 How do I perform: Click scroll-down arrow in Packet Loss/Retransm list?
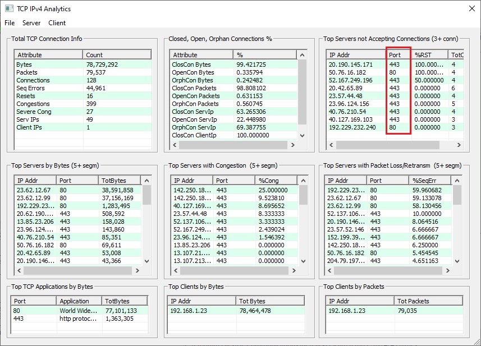coord(457,261)
